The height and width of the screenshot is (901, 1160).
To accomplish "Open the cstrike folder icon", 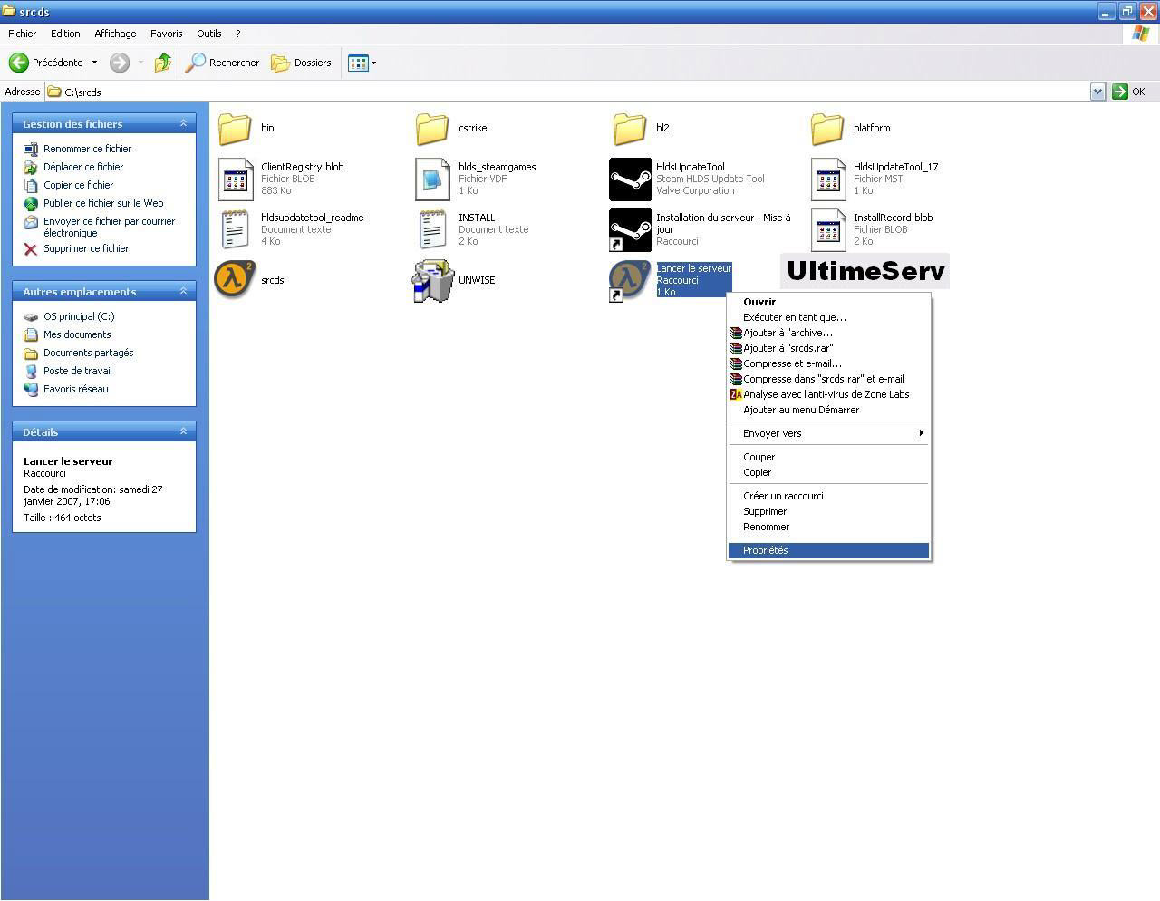I will click(432, 128).
